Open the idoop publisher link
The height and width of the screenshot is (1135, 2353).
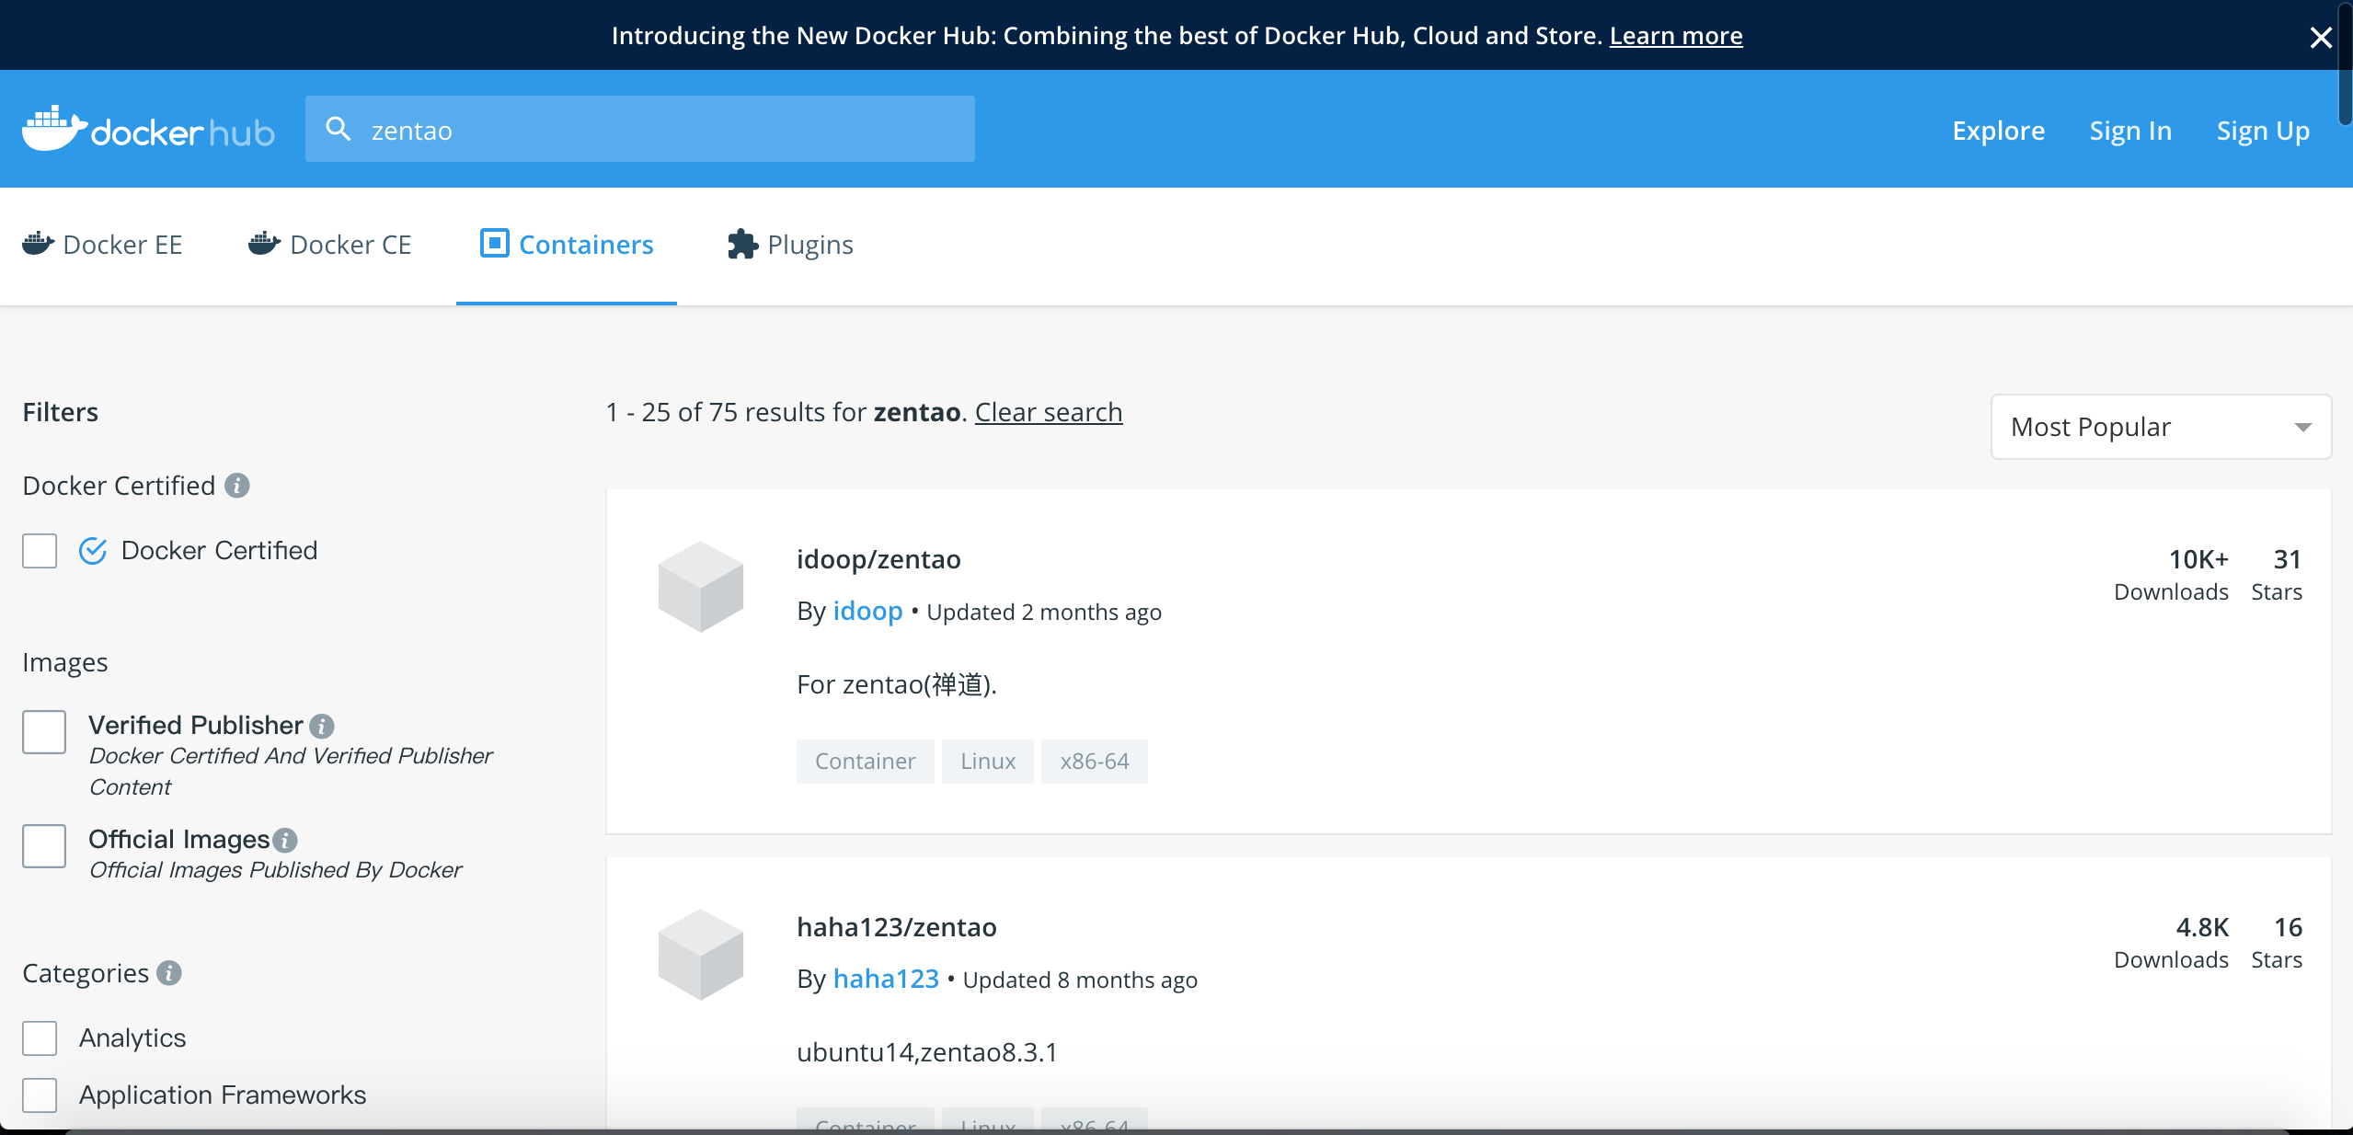click(x=867, y=611)
